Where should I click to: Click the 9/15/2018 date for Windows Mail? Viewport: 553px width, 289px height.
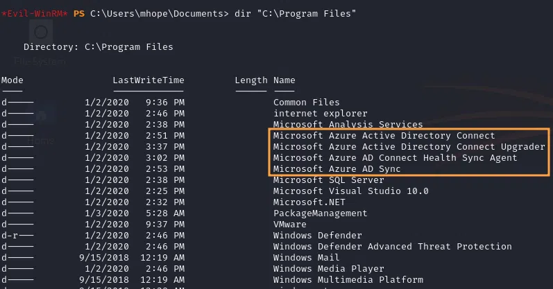104,258
